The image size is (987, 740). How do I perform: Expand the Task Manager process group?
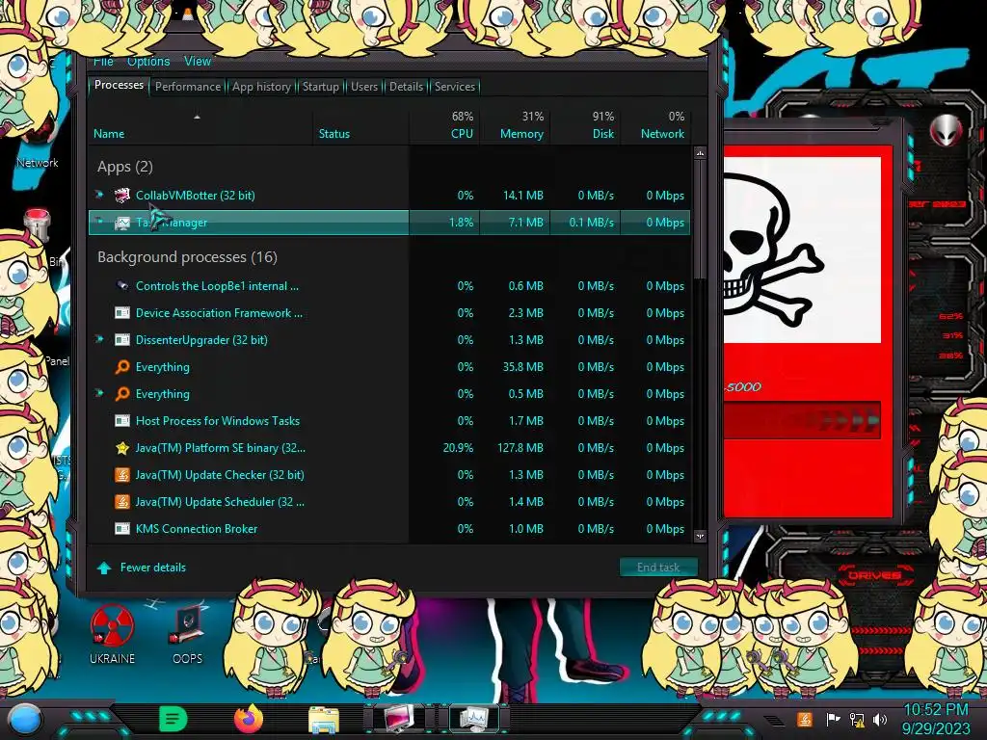point(99,221)
